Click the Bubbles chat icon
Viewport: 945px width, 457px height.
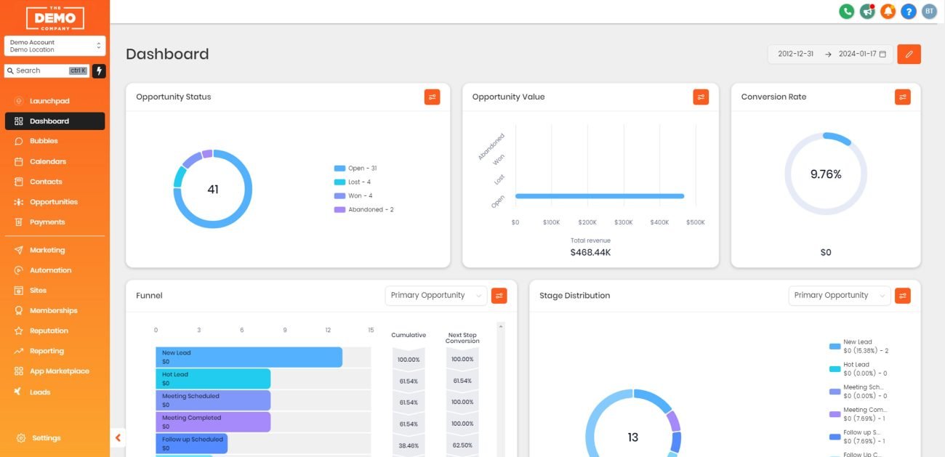19,141
